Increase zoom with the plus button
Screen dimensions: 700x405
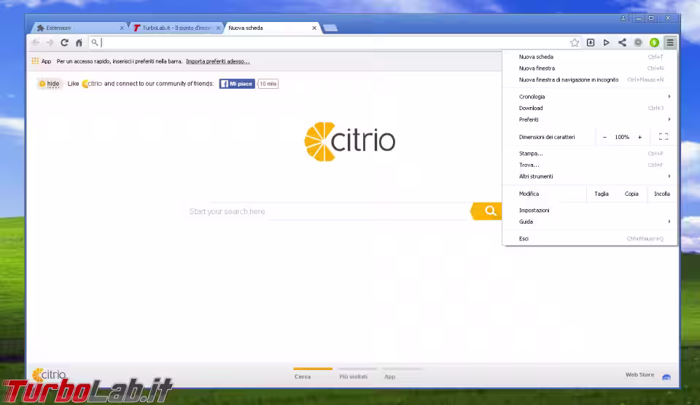[x=639, y=137]
